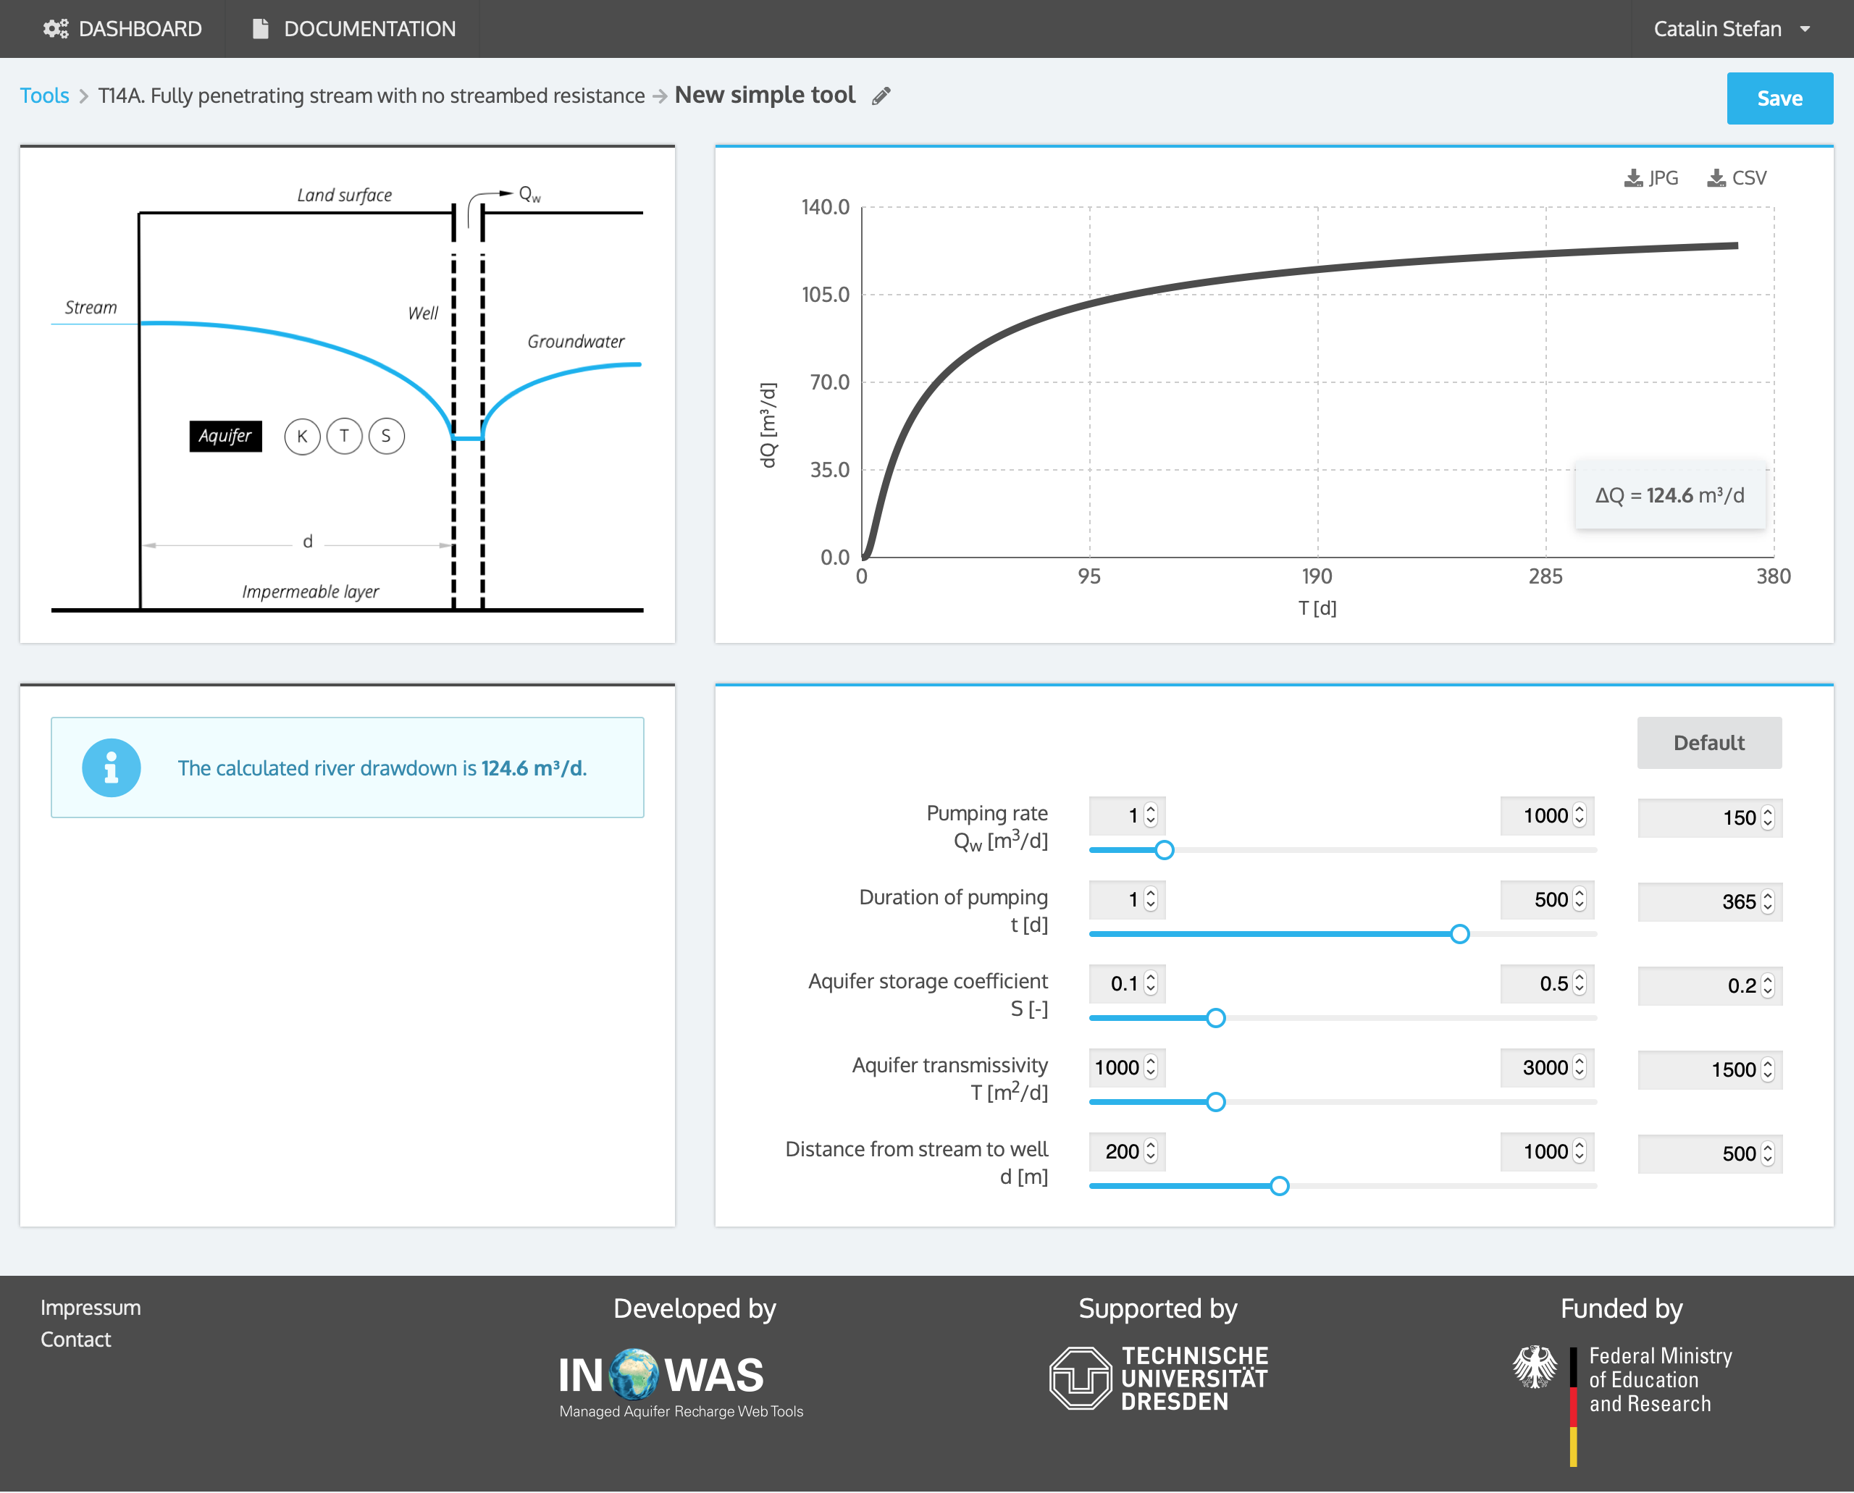This screenshot has height=1493, width=1854.
Task: Click the T circle in aquifer diagram
Action: click(x=344, y=437)
